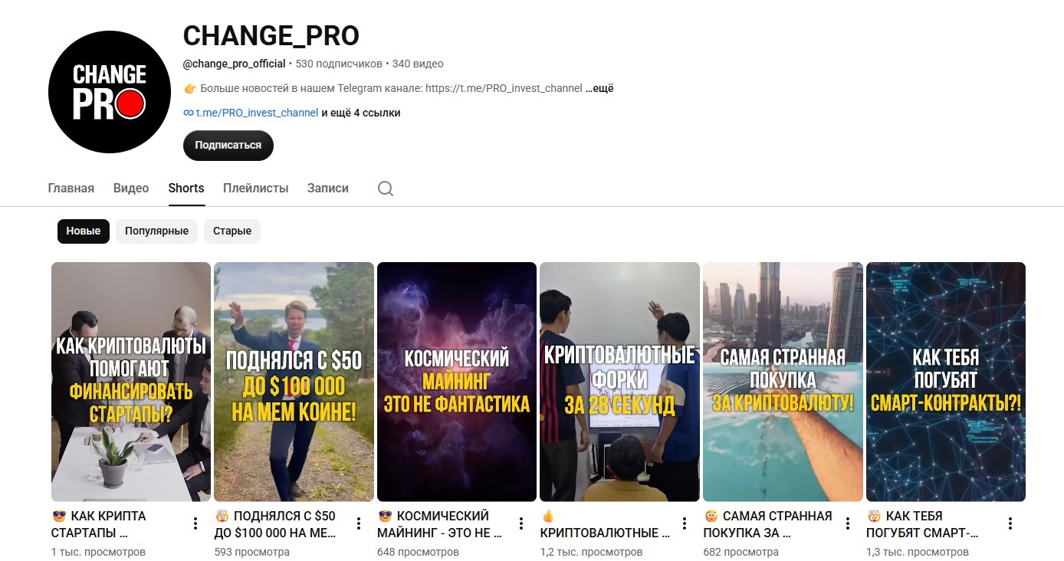Expand channel description with …ещё
Viewport: 1064px width, 561px height.
[x=599, y=88]
